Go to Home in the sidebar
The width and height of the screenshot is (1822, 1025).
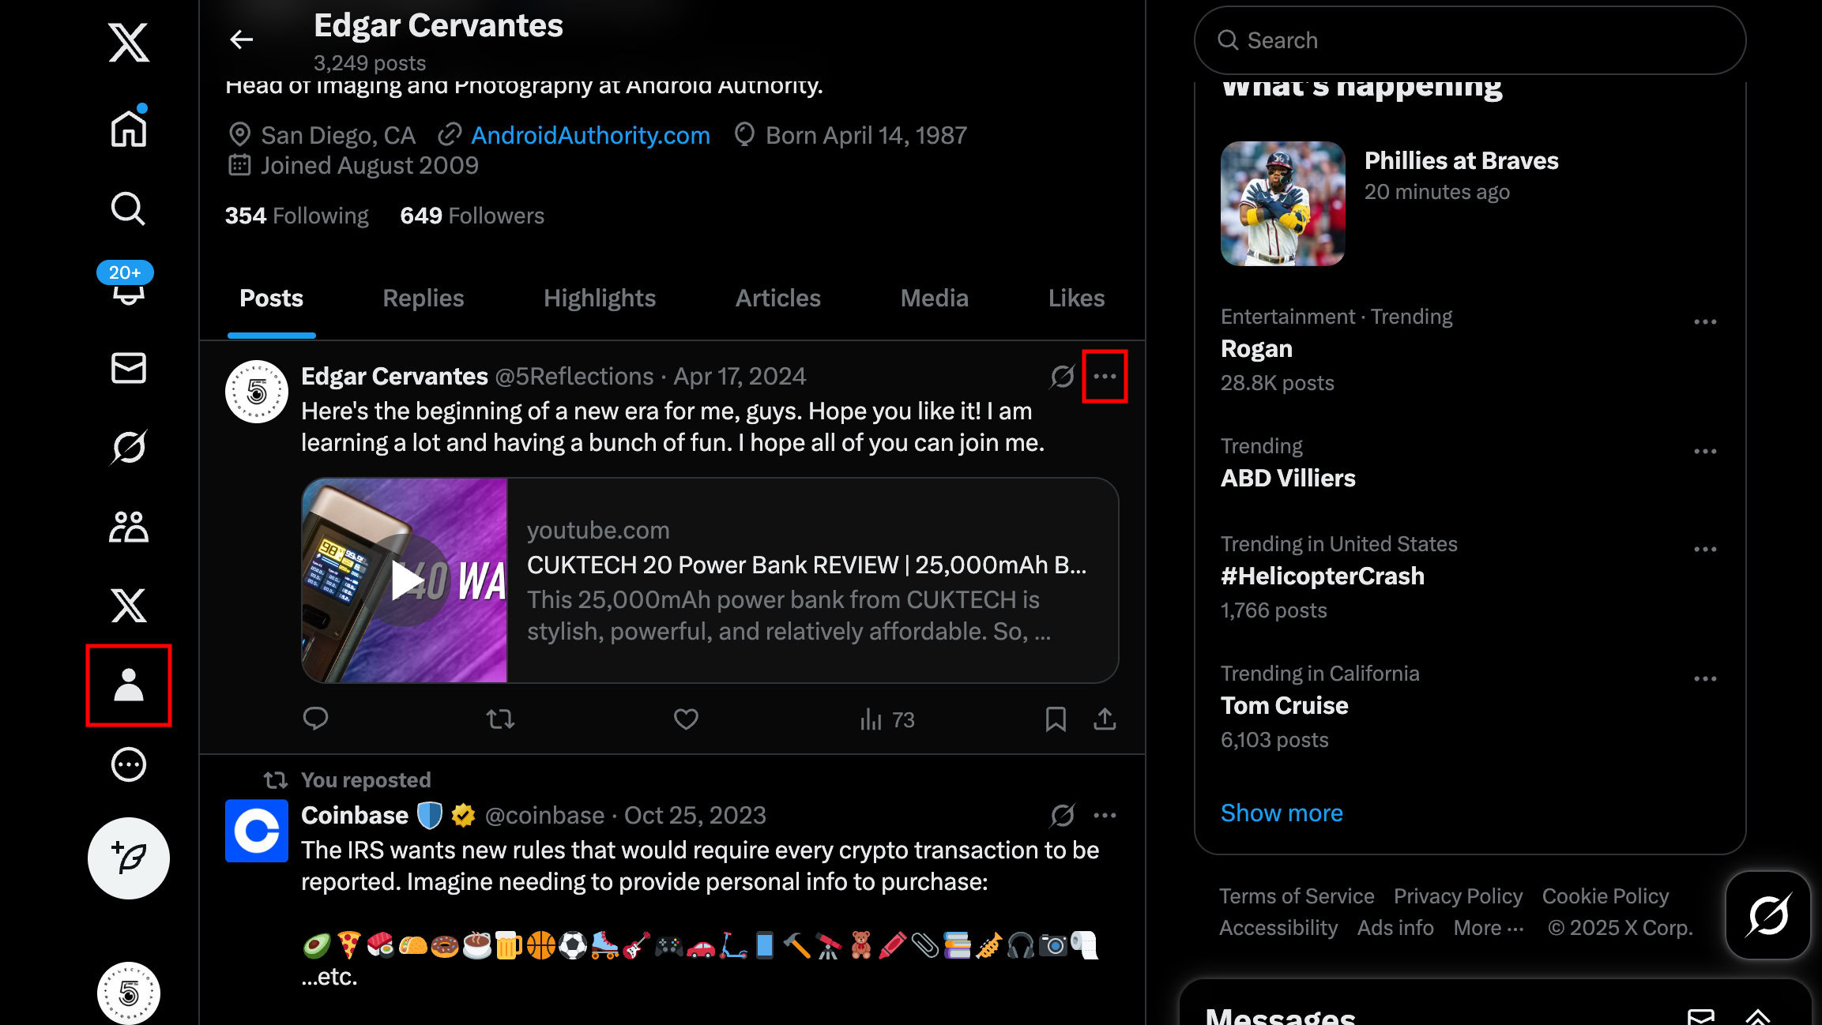[x=128, y=129]
